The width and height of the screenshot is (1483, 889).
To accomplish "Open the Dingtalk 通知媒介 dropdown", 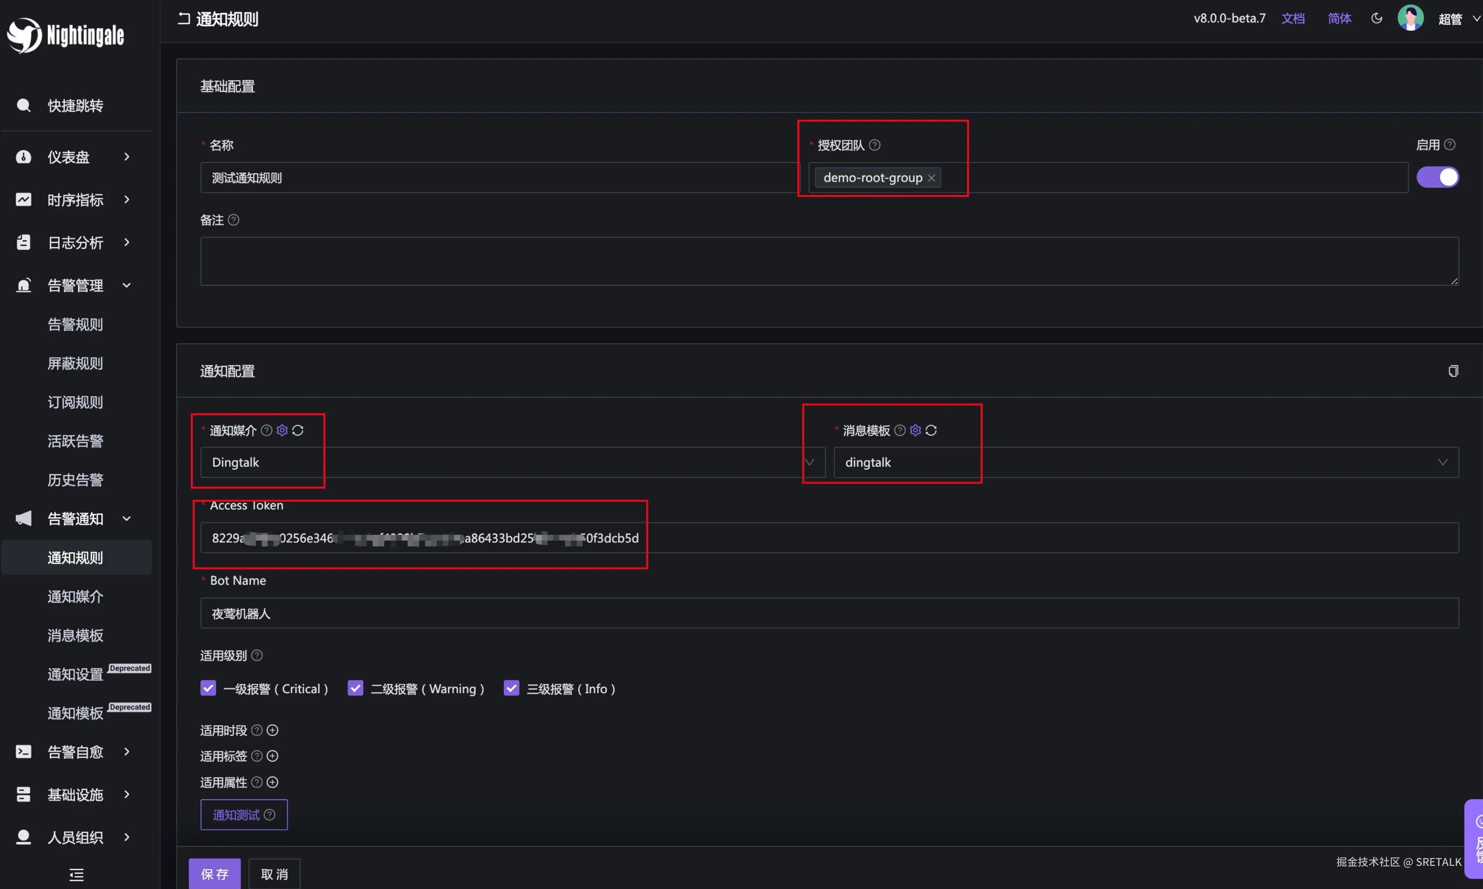I will point(513,462).
